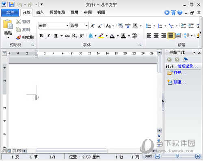Viewport: 203px width, 161px height.
Task: Open the font name 宋体 dropdown
Action: pyautogui.click(x=67, y=26)
